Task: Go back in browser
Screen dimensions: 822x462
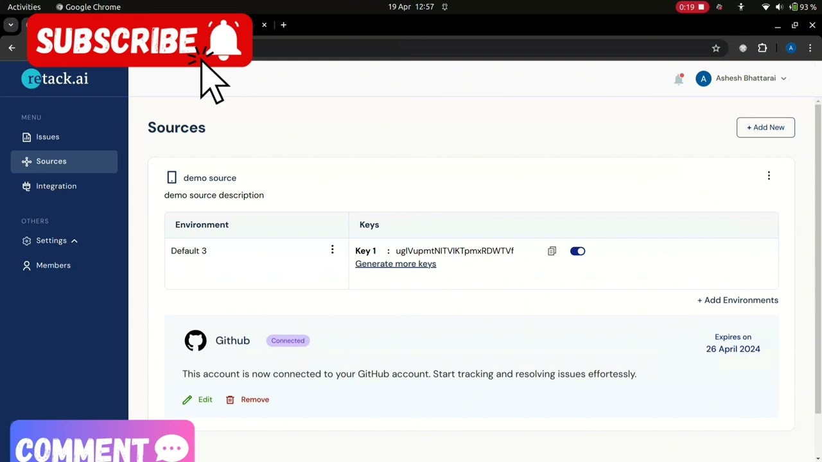Action: pos(12,48)
